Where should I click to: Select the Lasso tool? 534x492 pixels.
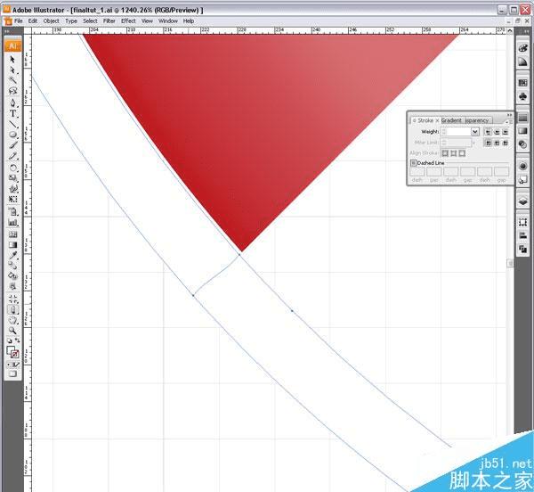tap(12, 91)
